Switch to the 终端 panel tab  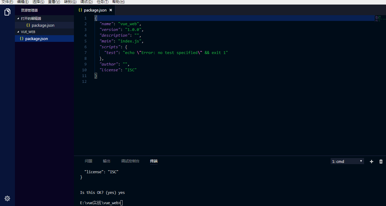(154, 161)
